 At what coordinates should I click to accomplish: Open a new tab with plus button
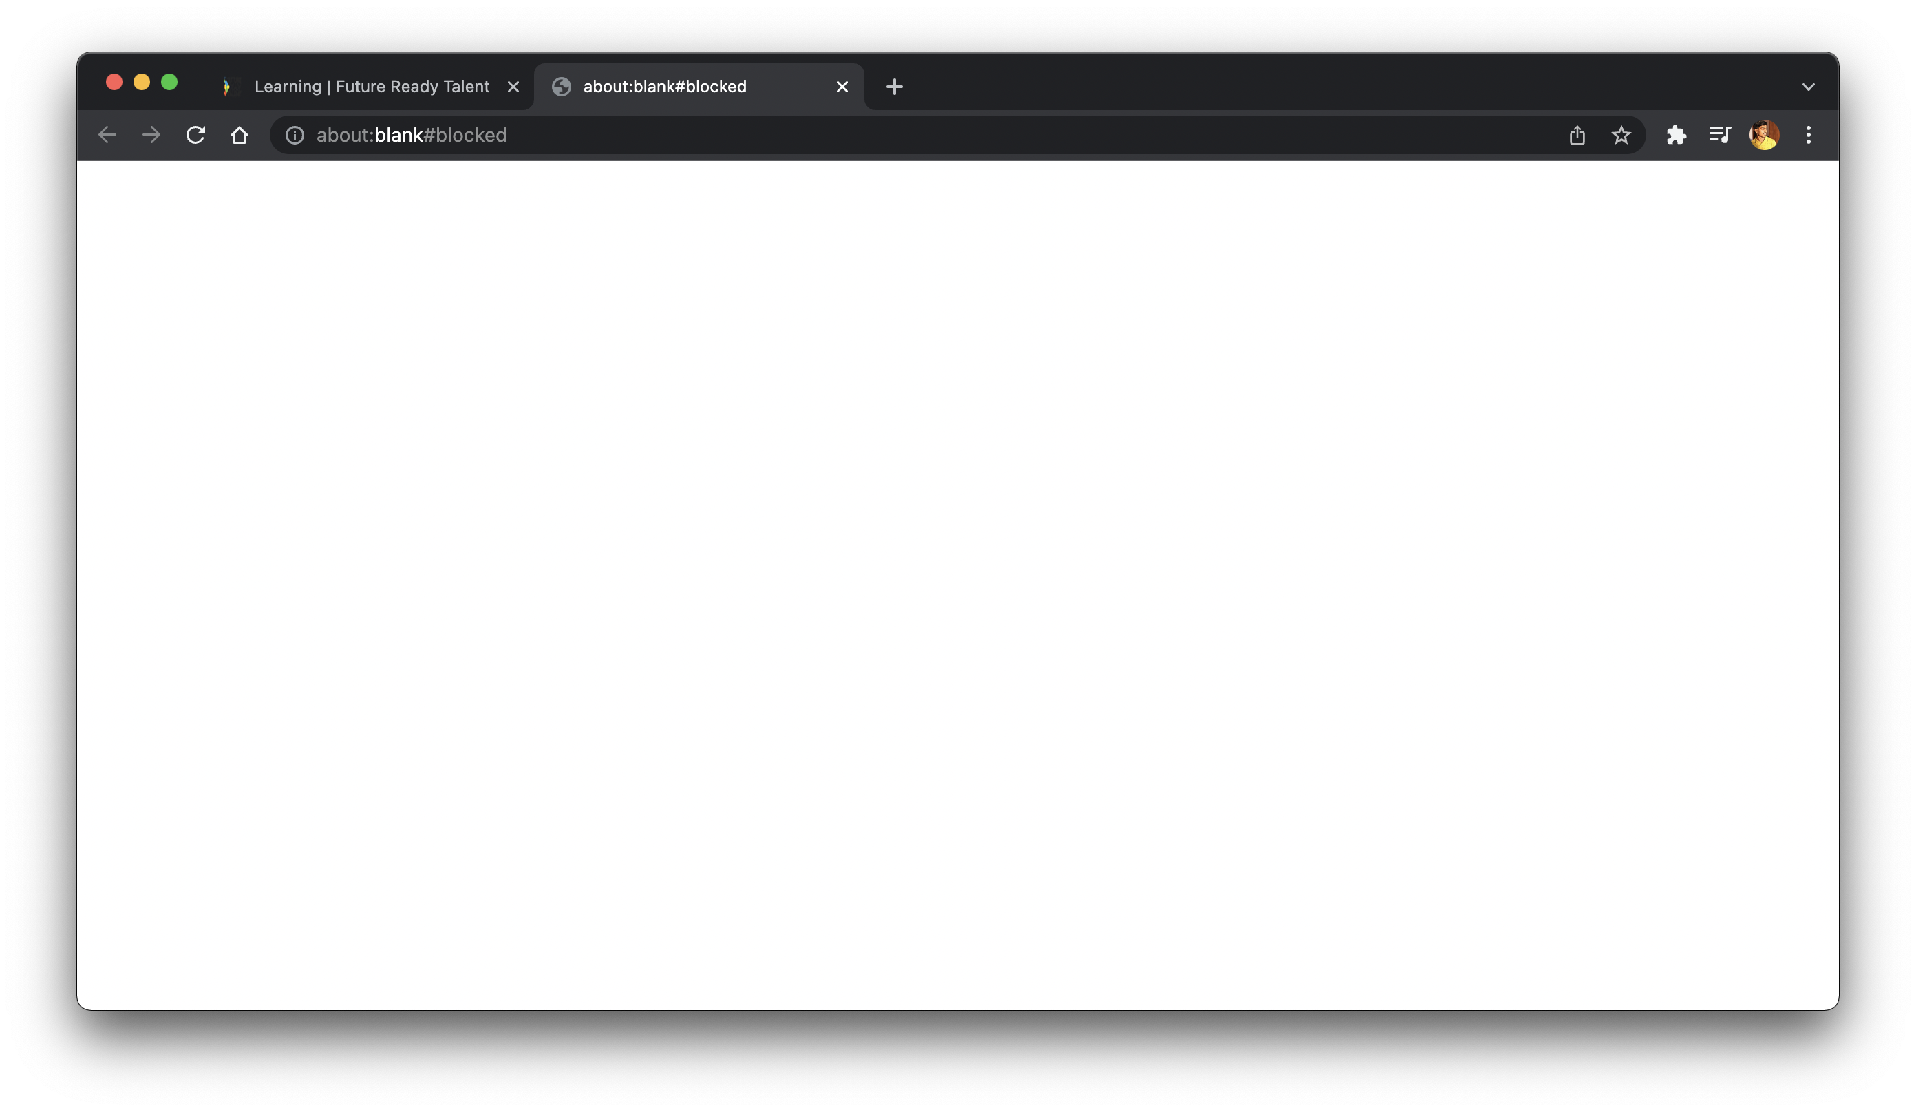894,87
